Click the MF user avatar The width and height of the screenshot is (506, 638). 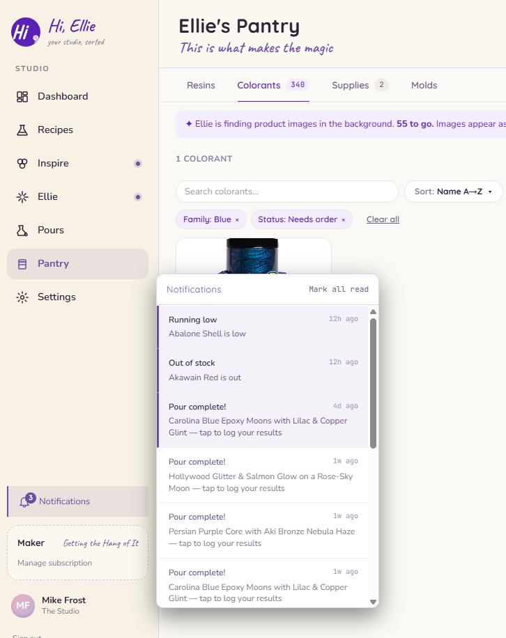coord(23,605)
